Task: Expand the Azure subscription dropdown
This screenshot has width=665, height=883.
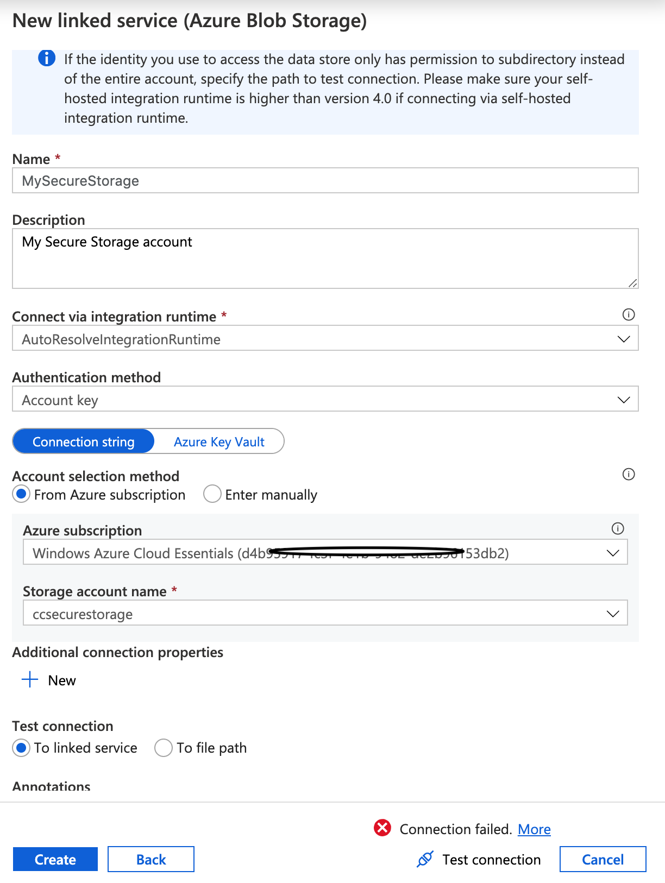Action: click(x=325, y=553)
